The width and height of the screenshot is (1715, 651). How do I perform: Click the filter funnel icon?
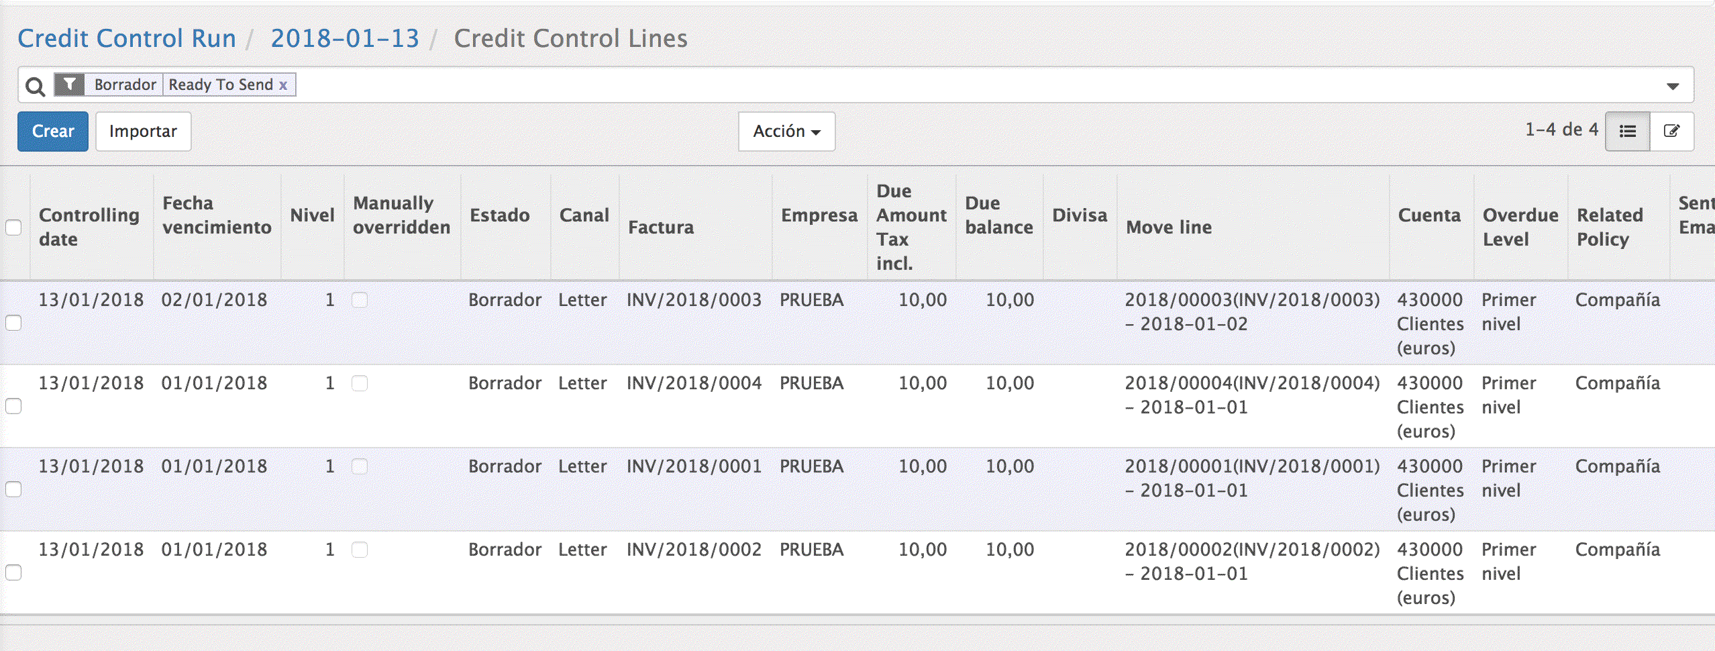pyautogui.click(x=69, y=85)
